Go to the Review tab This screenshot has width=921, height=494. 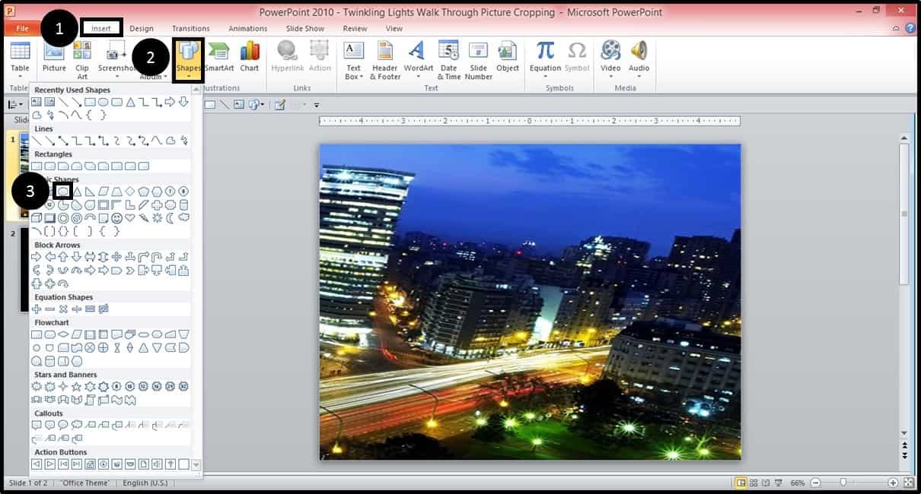tap(355, 28)
